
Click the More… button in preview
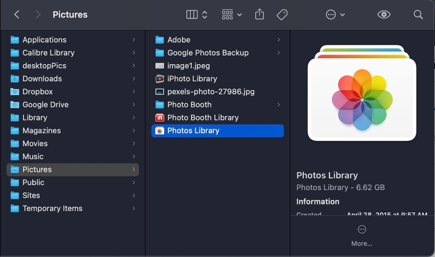point(362,235)
